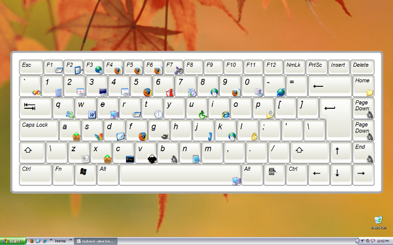Click the padlock icon on the l key
Screen dimensions: 393x245
254,136
